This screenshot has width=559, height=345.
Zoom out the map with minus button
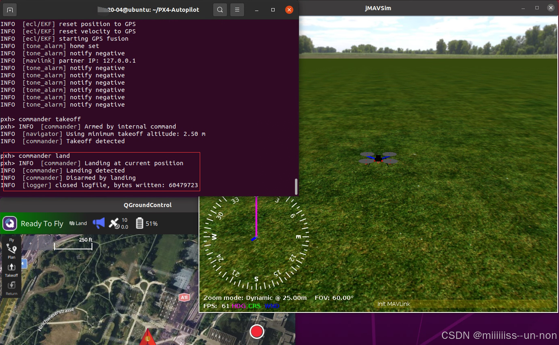[46, 243]
